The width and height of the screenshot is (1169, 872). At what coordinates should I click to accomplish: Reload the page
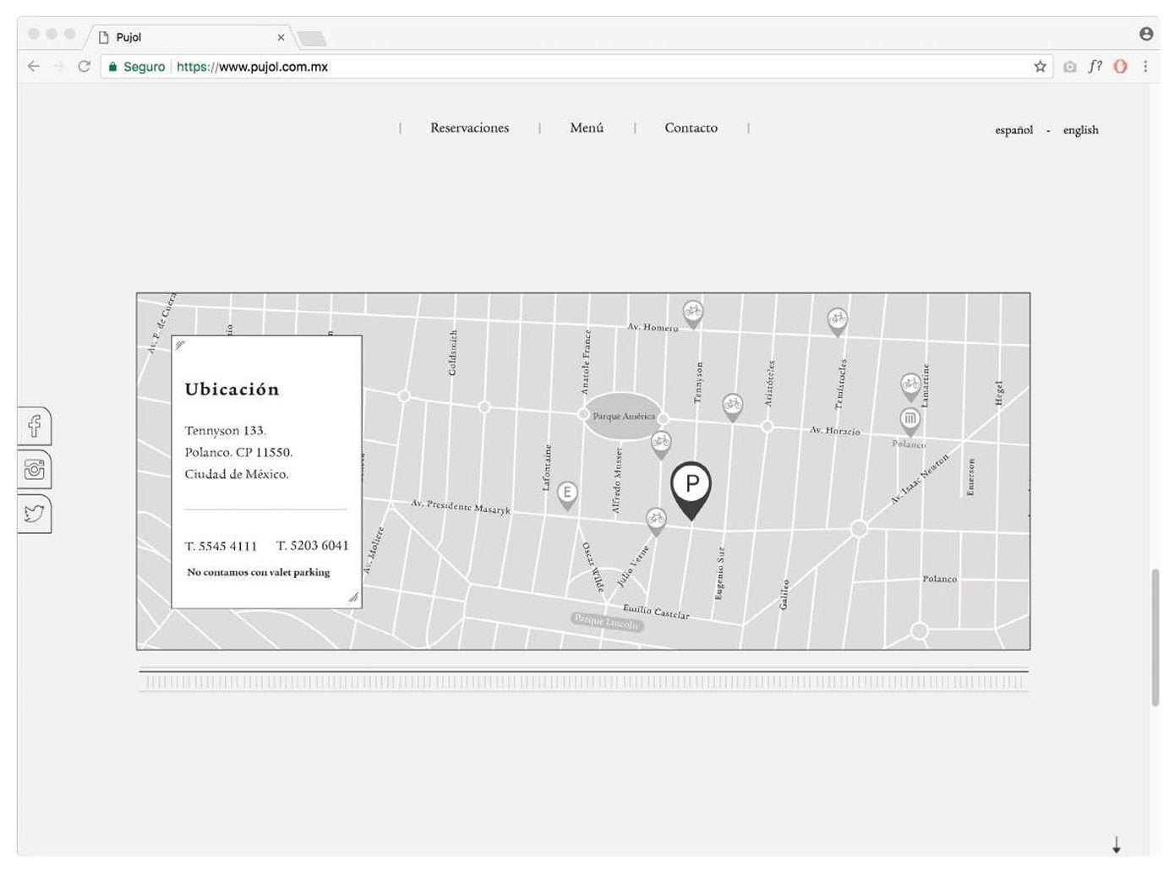coord(84,67)
